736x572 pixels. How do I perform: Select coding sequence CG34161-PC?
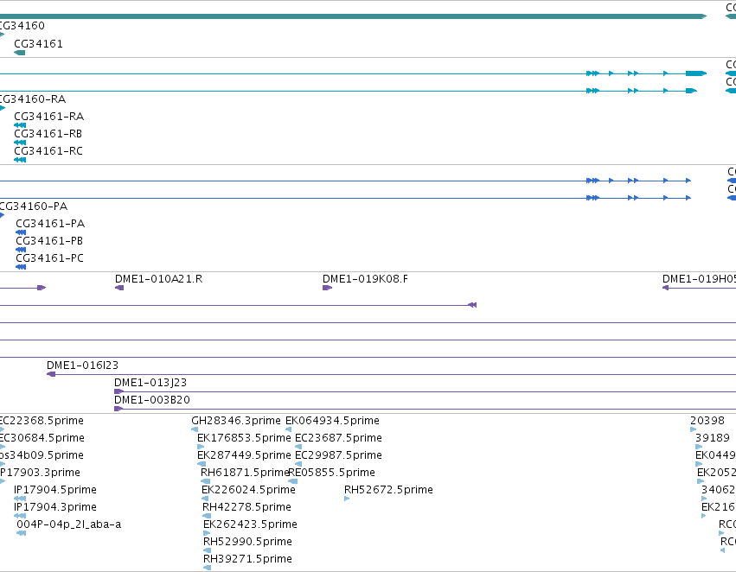50,258
